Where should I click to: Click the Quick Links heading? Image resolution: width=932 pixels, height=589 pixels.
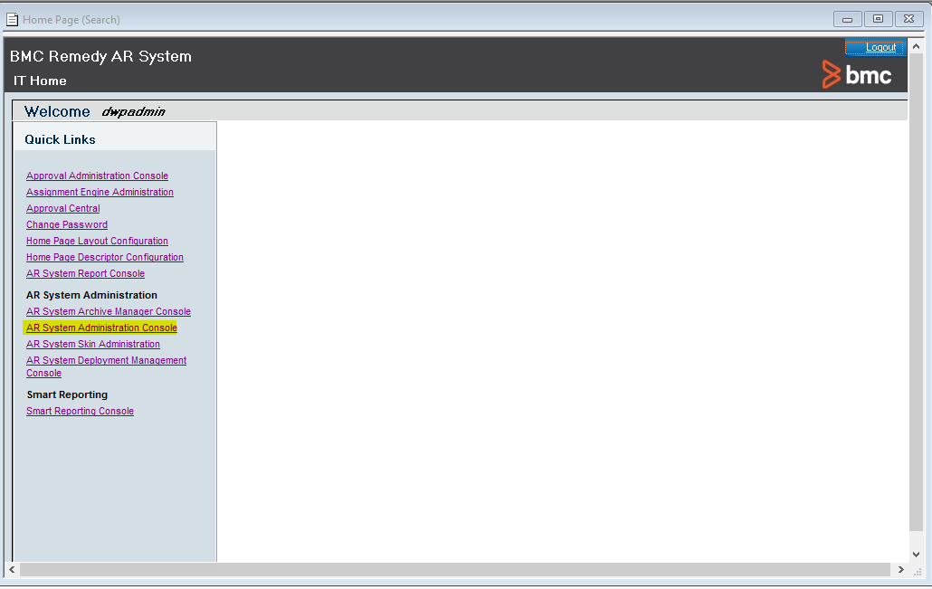coord(60,139)
